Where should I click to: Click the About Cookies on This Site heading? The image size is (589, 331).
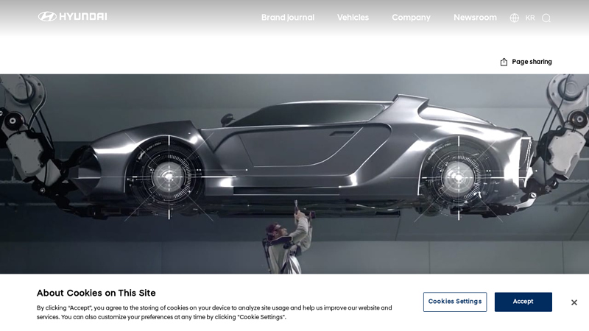point(96,293)
